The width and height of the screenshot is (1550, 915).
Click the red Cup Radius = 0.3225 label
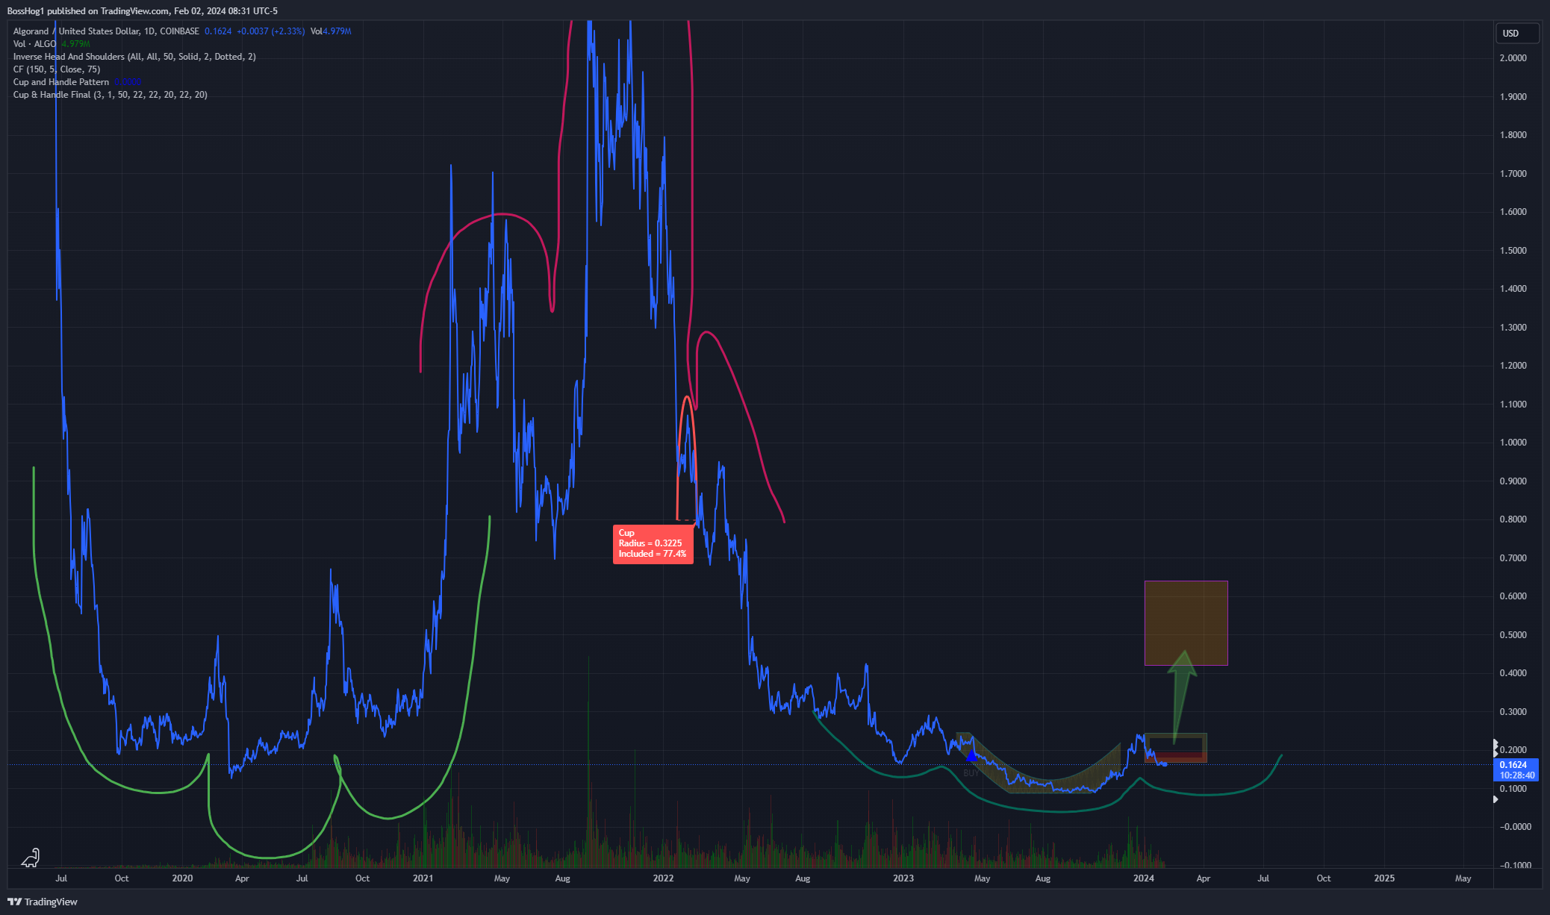653,544
